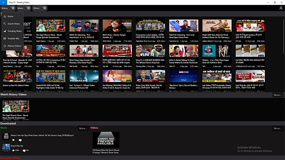
Task: Click the Youtube Mix film icon
Action: 5,39
